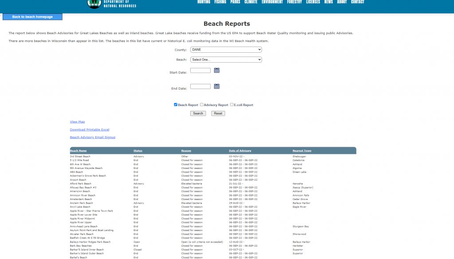Viewport: 454px width, 259px height.
Task: Open the Environment menu
Action: point(272,2)
